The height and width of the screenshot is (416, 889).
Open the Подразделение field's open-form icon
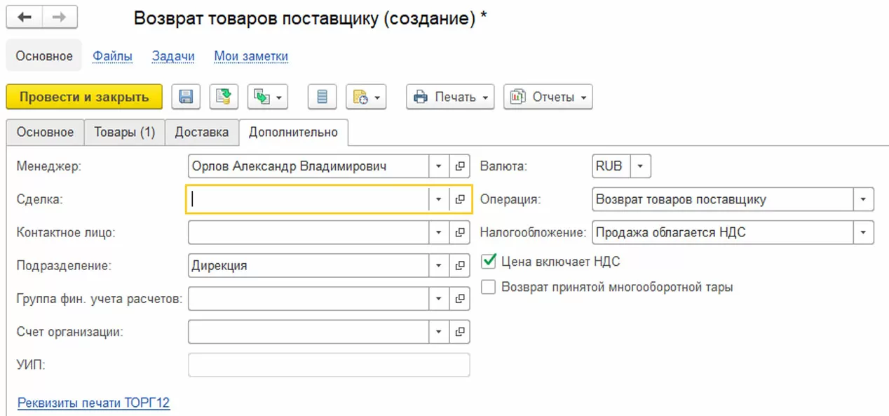click(x=460, y=266)
